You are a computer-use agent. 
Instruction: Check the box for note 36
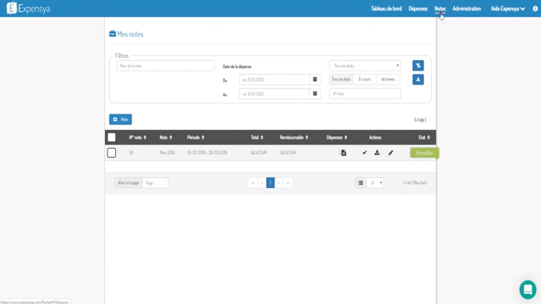(111, 153)
